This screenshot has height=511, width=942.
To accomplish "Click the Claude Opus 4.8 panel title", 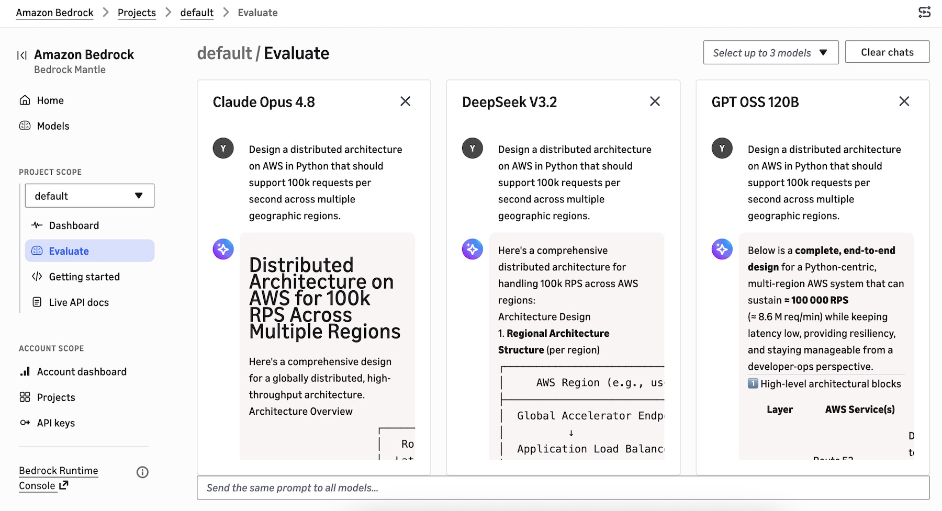I will pos(264,101).
